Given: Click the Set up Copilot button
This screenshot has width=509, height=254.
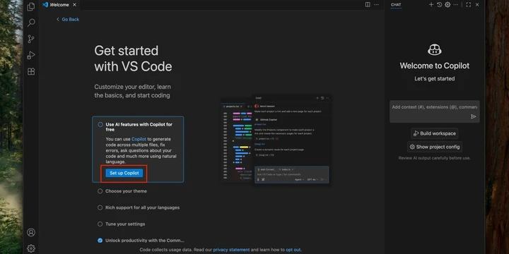Looking at the screenshot, I should tap(124, 173).
